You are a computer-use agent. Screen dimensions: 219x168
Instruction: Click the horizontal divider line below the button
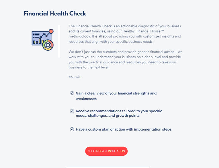coord(107,167)
